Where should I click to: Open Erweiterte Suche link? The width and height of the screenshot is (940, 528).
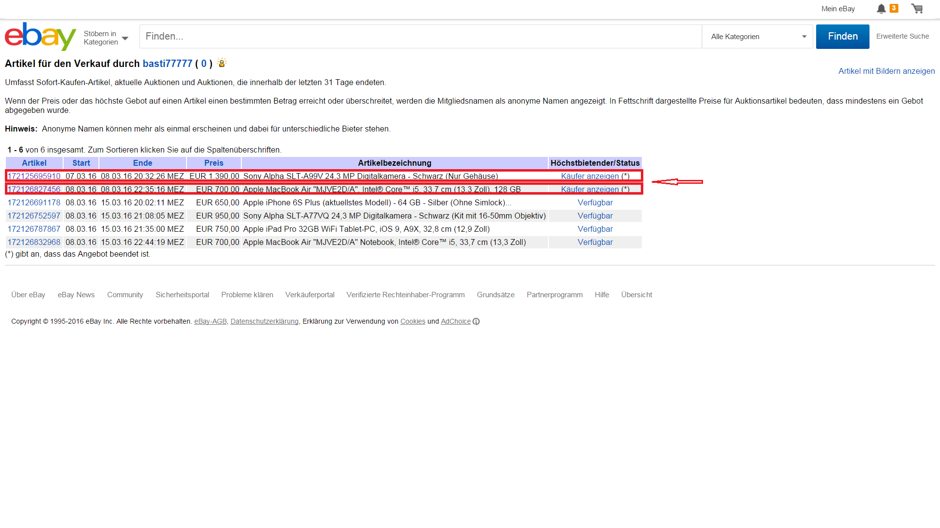[x=902, y=36]
